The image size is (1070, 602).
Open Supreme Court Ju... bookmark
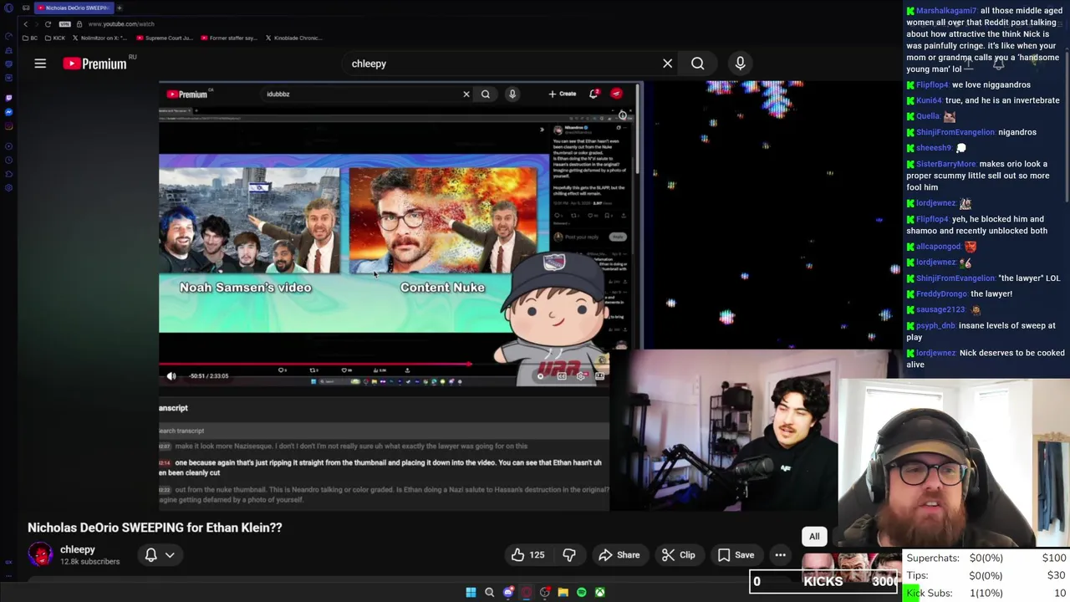click(x=165, y=38)
